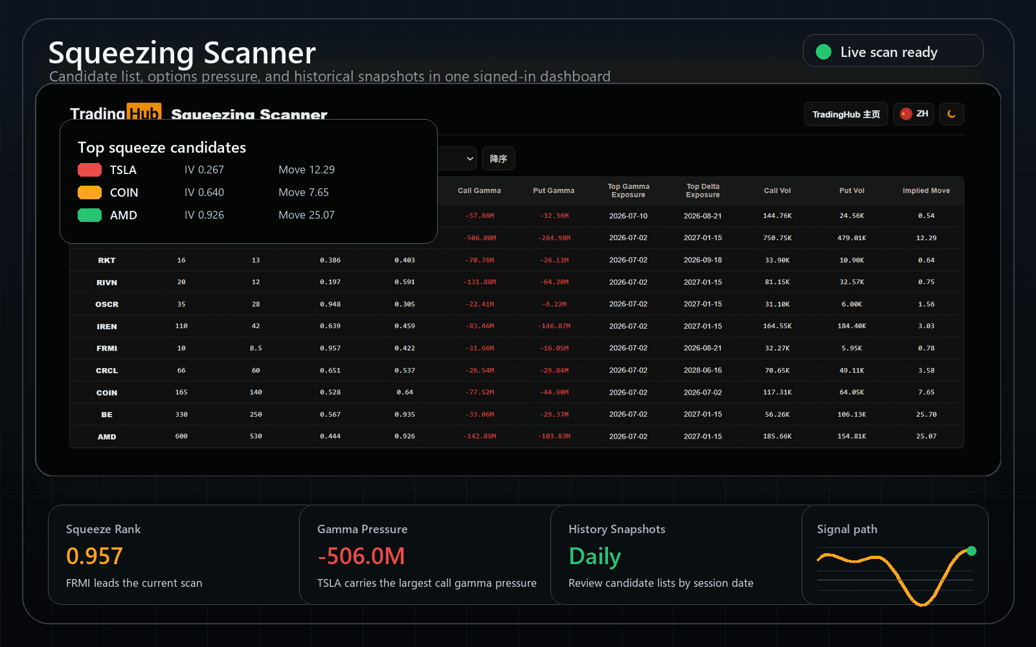Click the TradingHub logo

coord(116,113)
